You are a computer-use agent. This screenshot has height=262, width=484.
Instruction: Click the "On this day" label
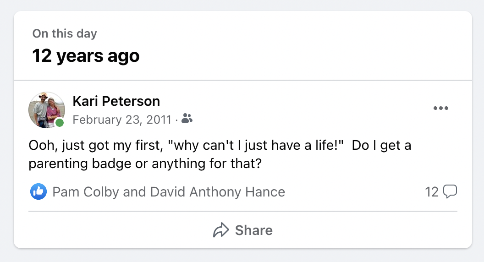click(65, 33)
